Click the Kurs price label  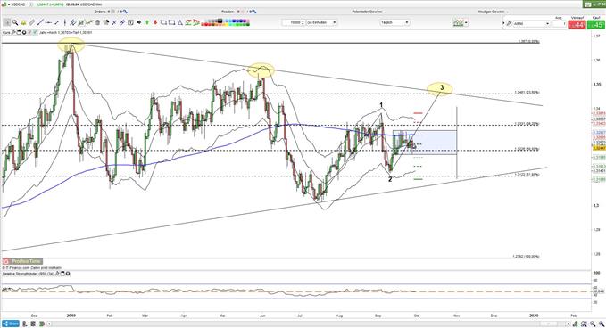coord(5,32)
